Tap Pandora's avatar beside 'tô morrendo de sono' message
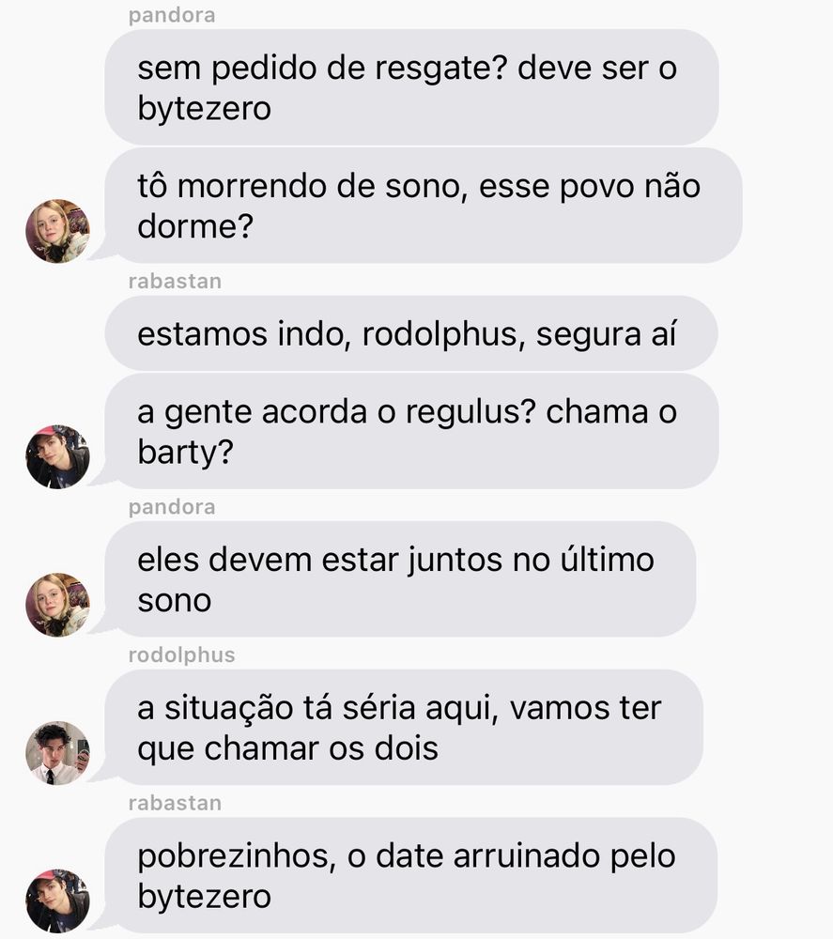Screen dimensions: 833x939 [x=57, y=231]
